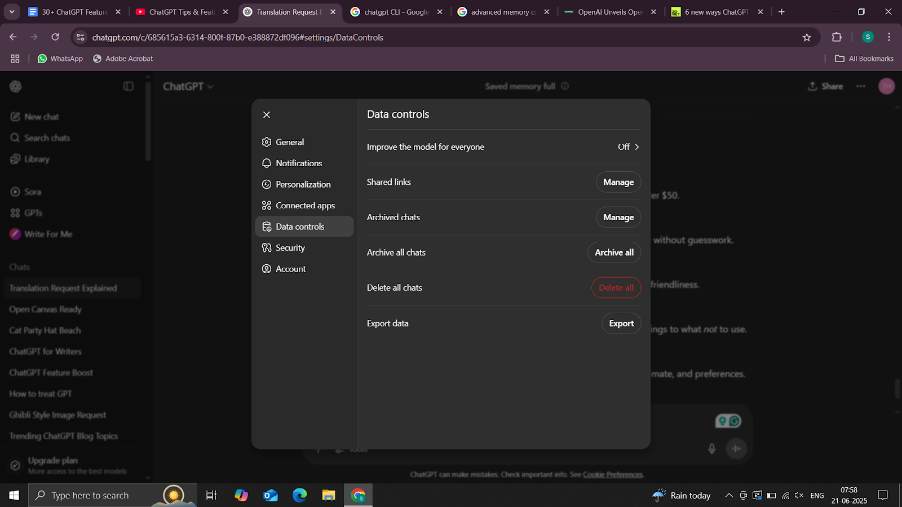Click the red Delete all button

[x=616, y=287]
